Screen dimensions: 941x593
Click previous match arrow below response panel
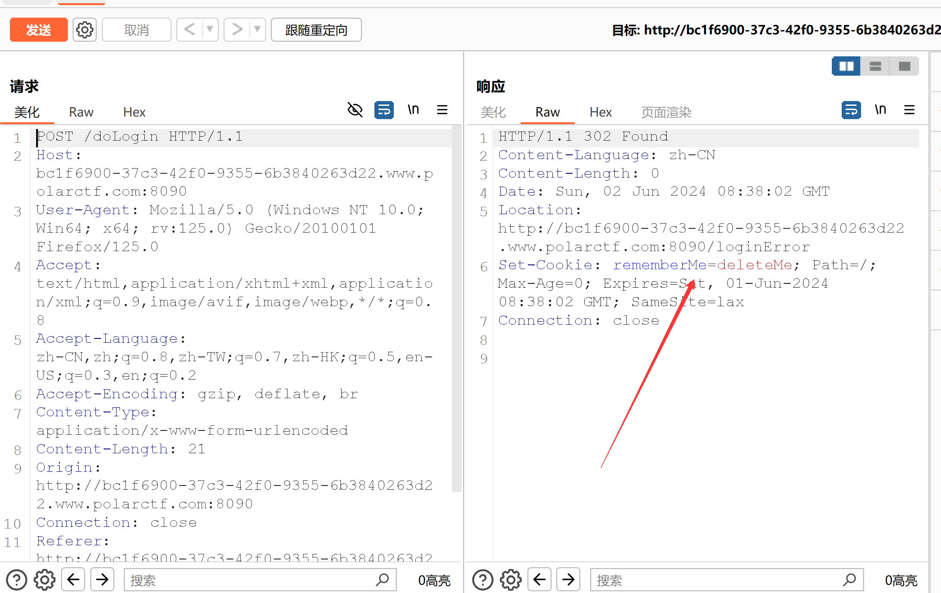(x=539, y=580)
